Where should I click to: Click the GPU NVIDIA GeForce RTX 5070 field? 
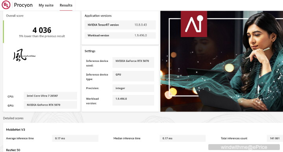[x=50, y=105]
